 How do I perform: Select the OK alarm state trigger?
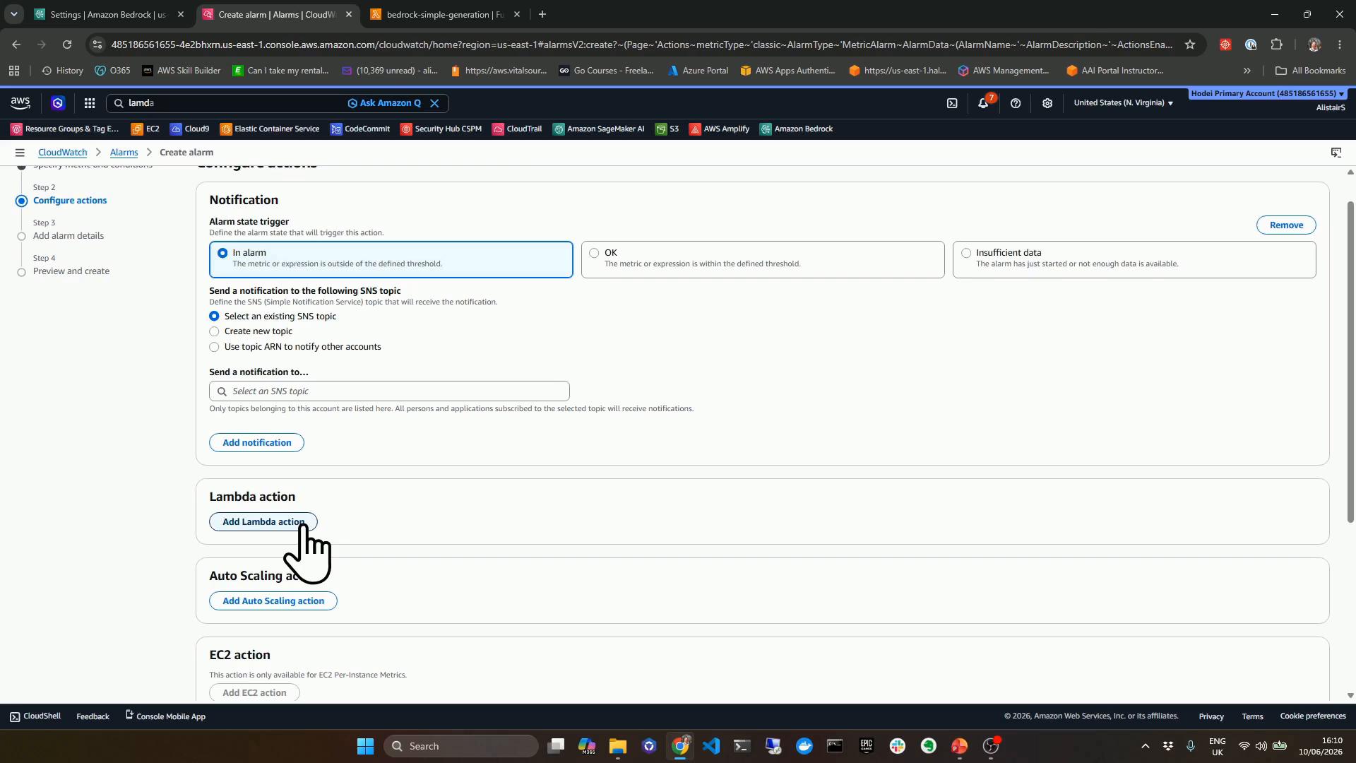[763, 259]
